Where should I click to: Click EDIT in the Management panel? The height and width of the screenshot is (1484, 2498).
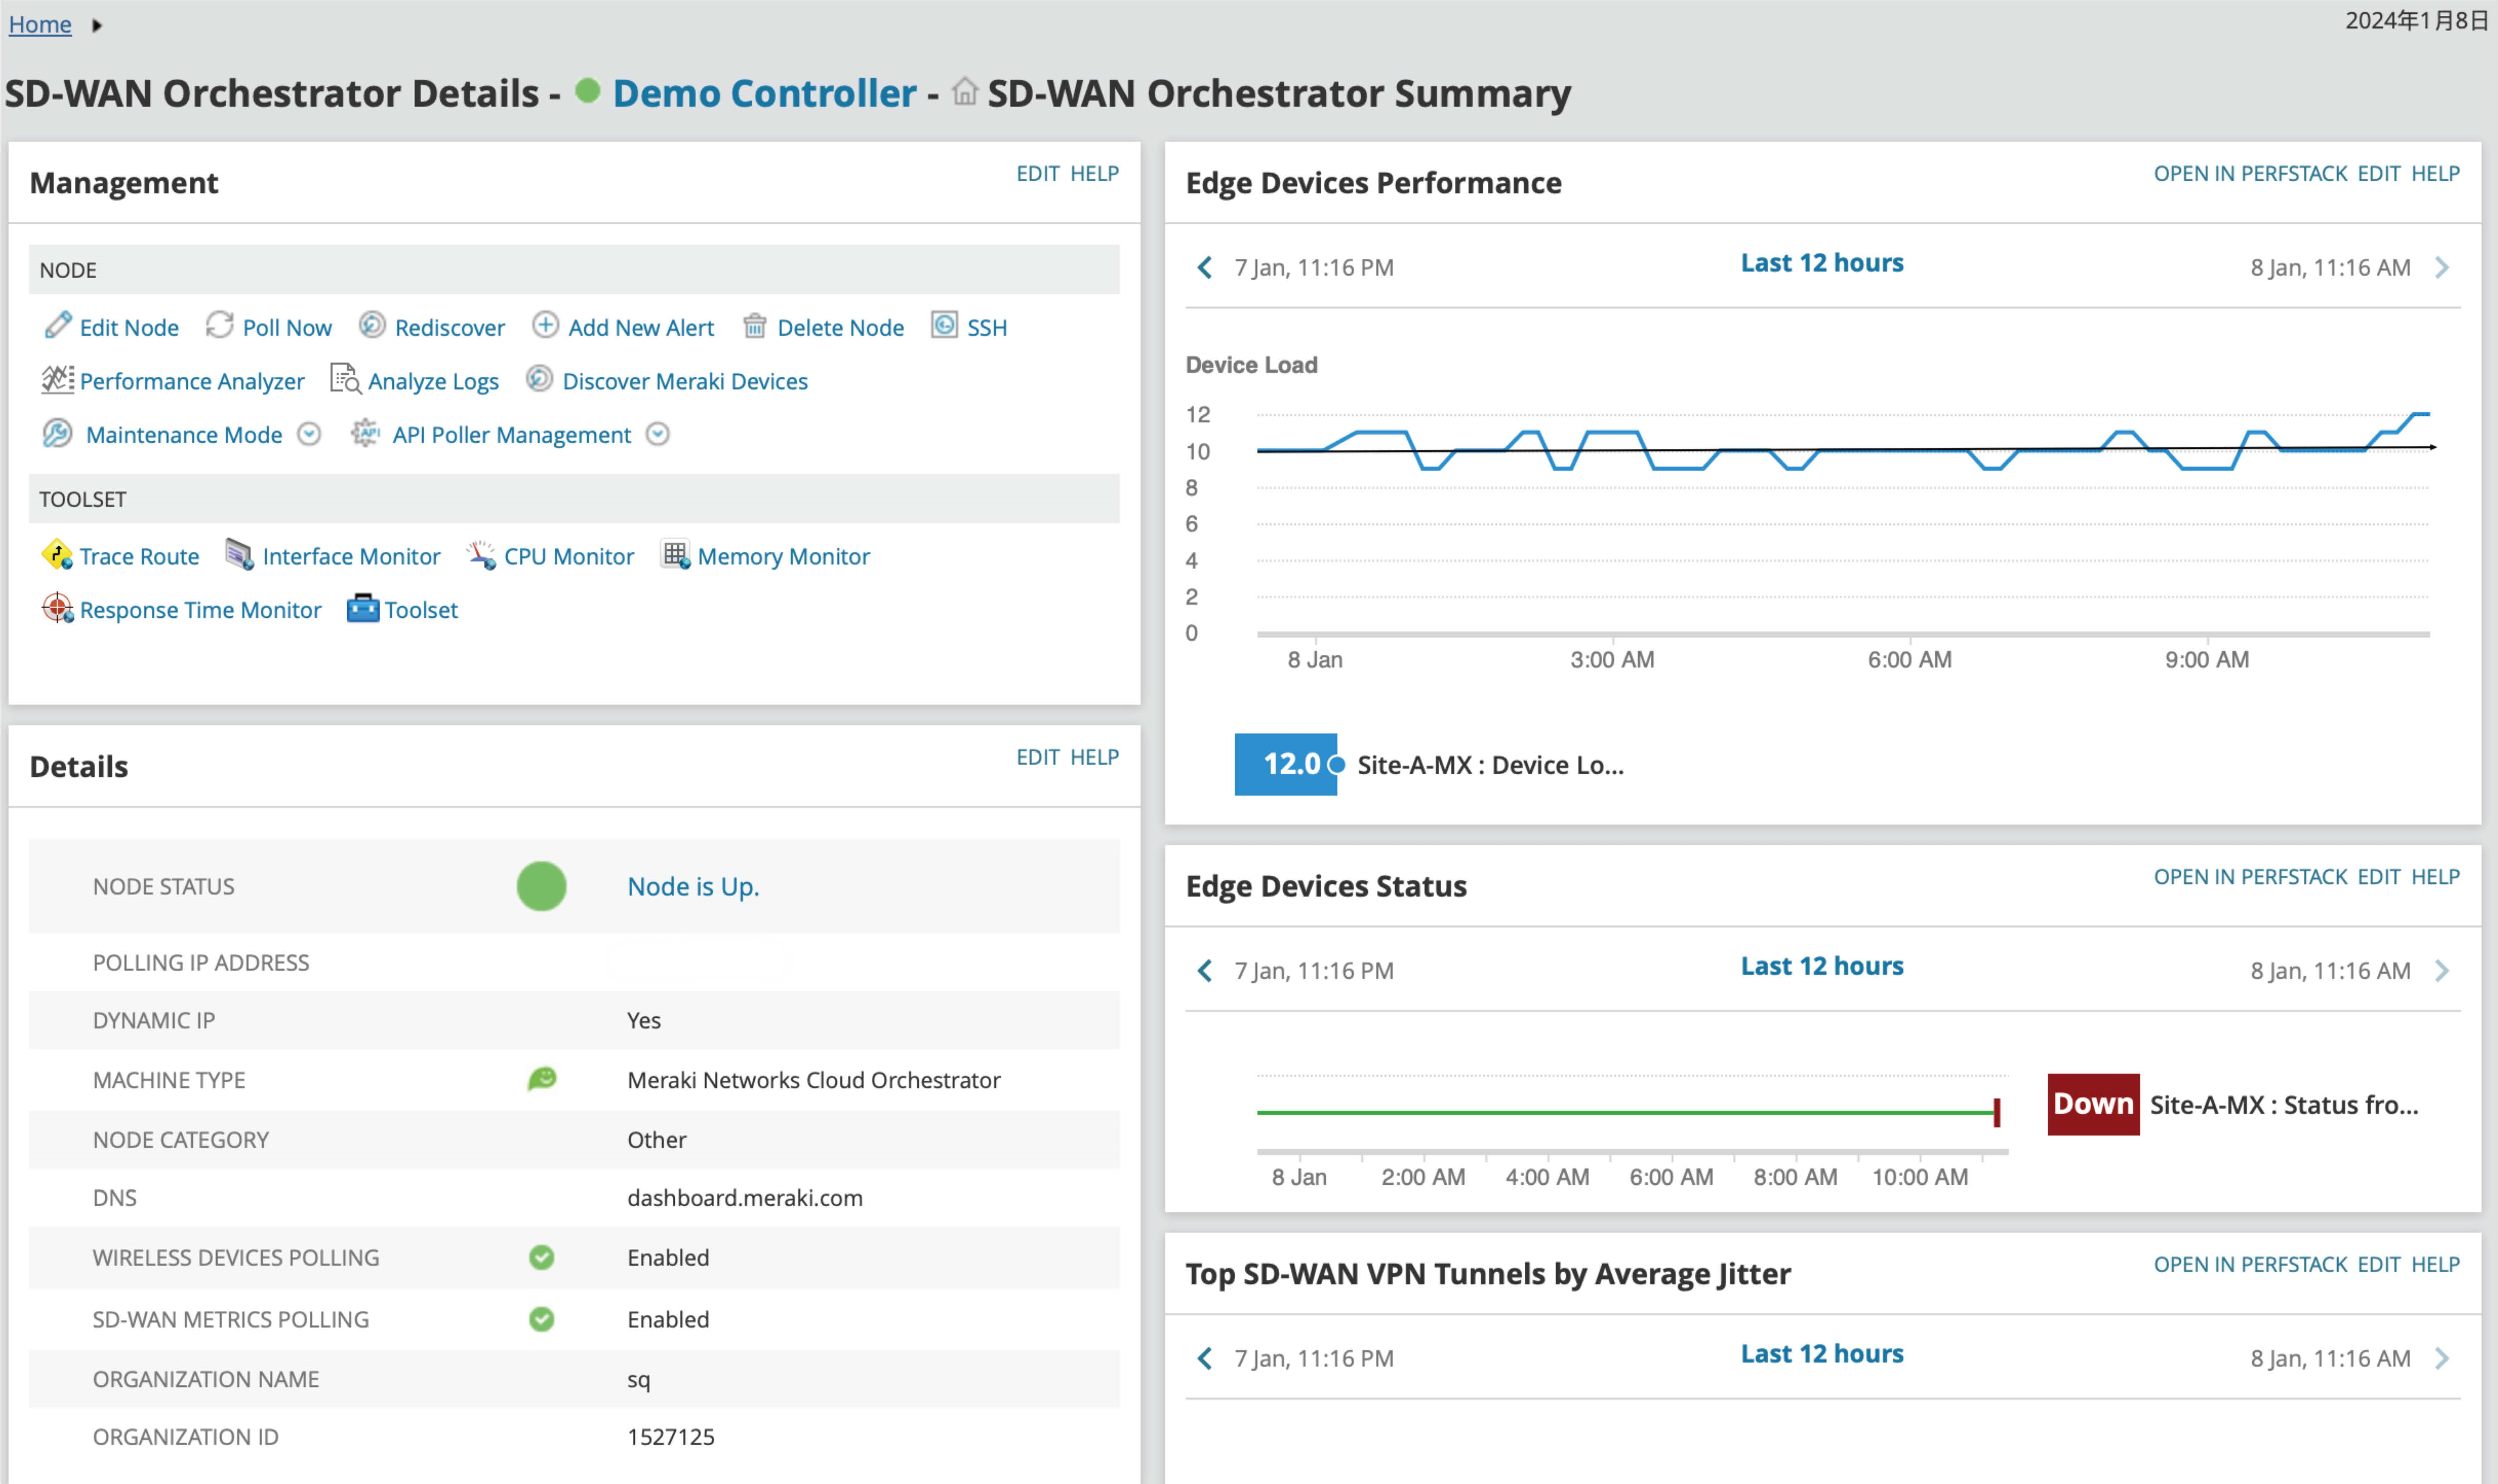pos(1037,174)
